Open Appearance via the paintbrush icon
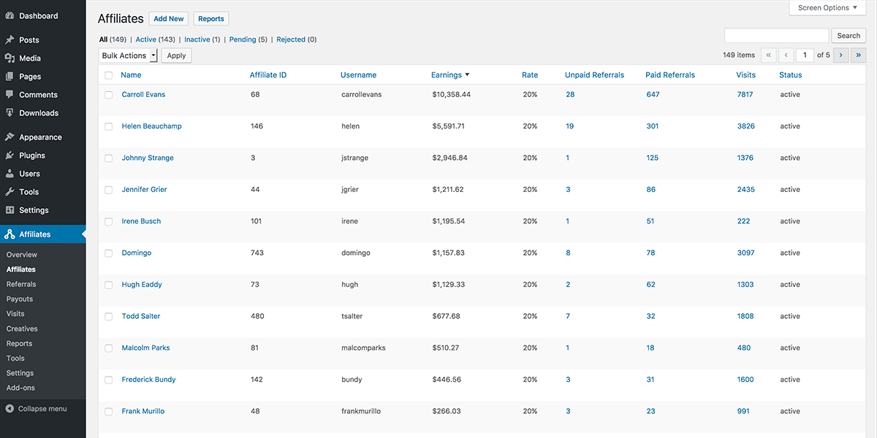Image resolution: width=877 pixels, height=438 pixels. pos(10,137)
